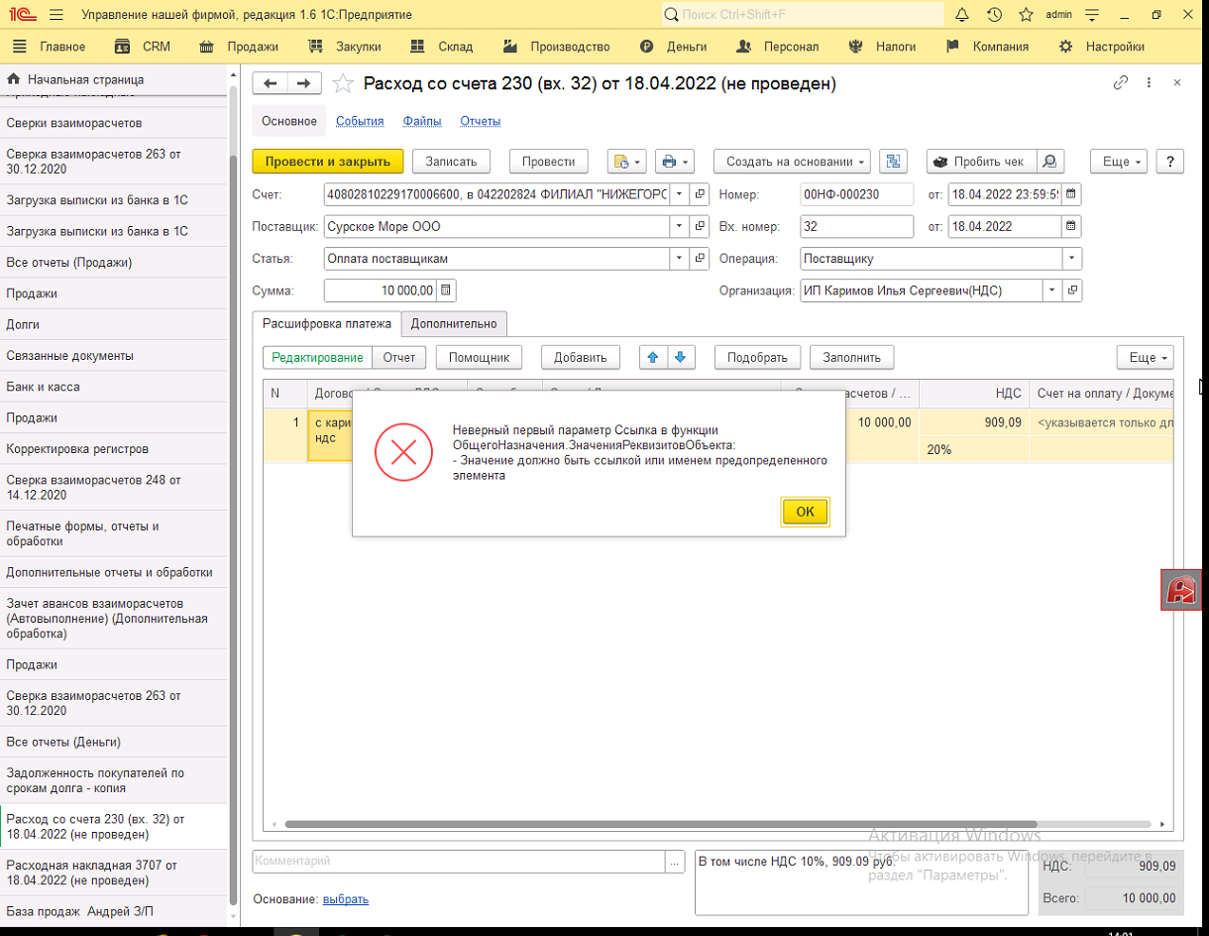
Task: Open the Склад section in the top menu
Action: [x=442, y=47]
